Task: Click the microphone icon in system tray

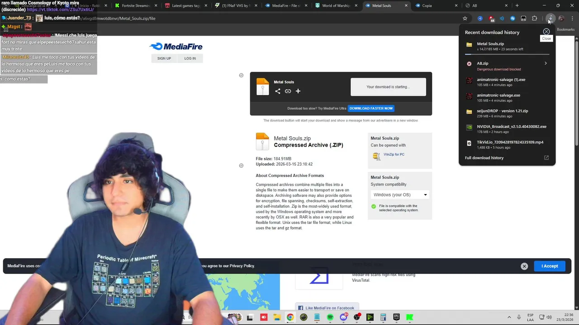Action: point(518,317)
